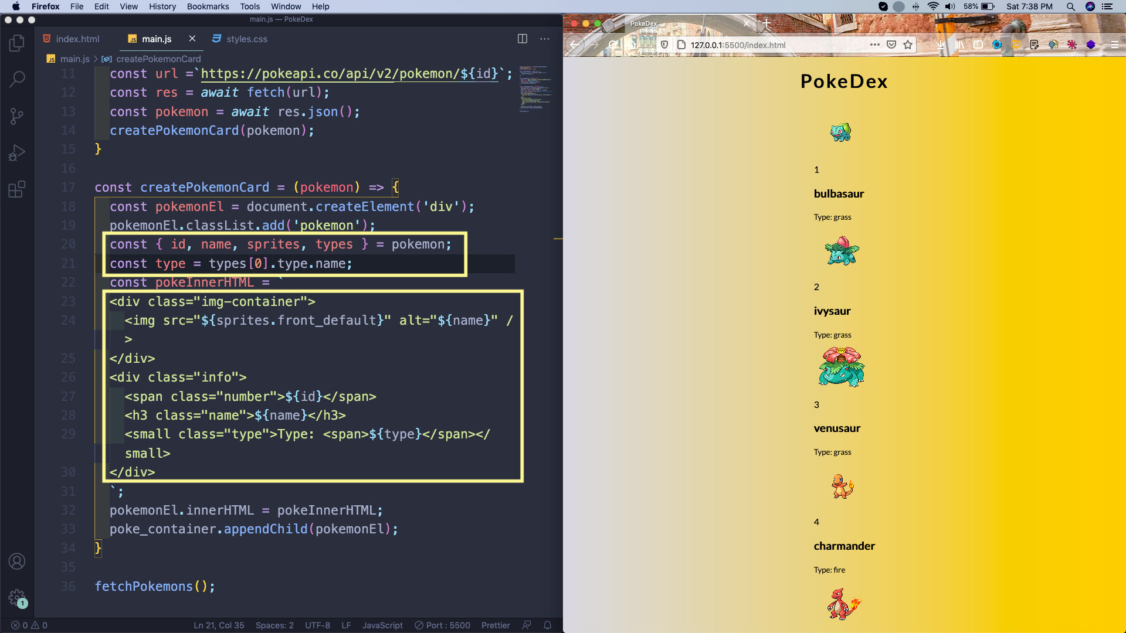Open the Tools menu

click(250, 6)
